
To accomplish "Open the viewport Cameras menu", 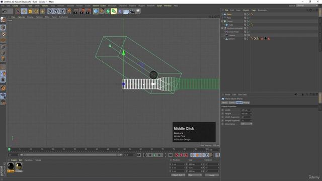I will (x=21, y=17).
